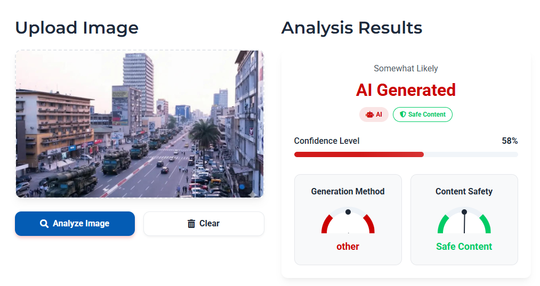Click the trash can icon on Clear

[x=191, y=224]
